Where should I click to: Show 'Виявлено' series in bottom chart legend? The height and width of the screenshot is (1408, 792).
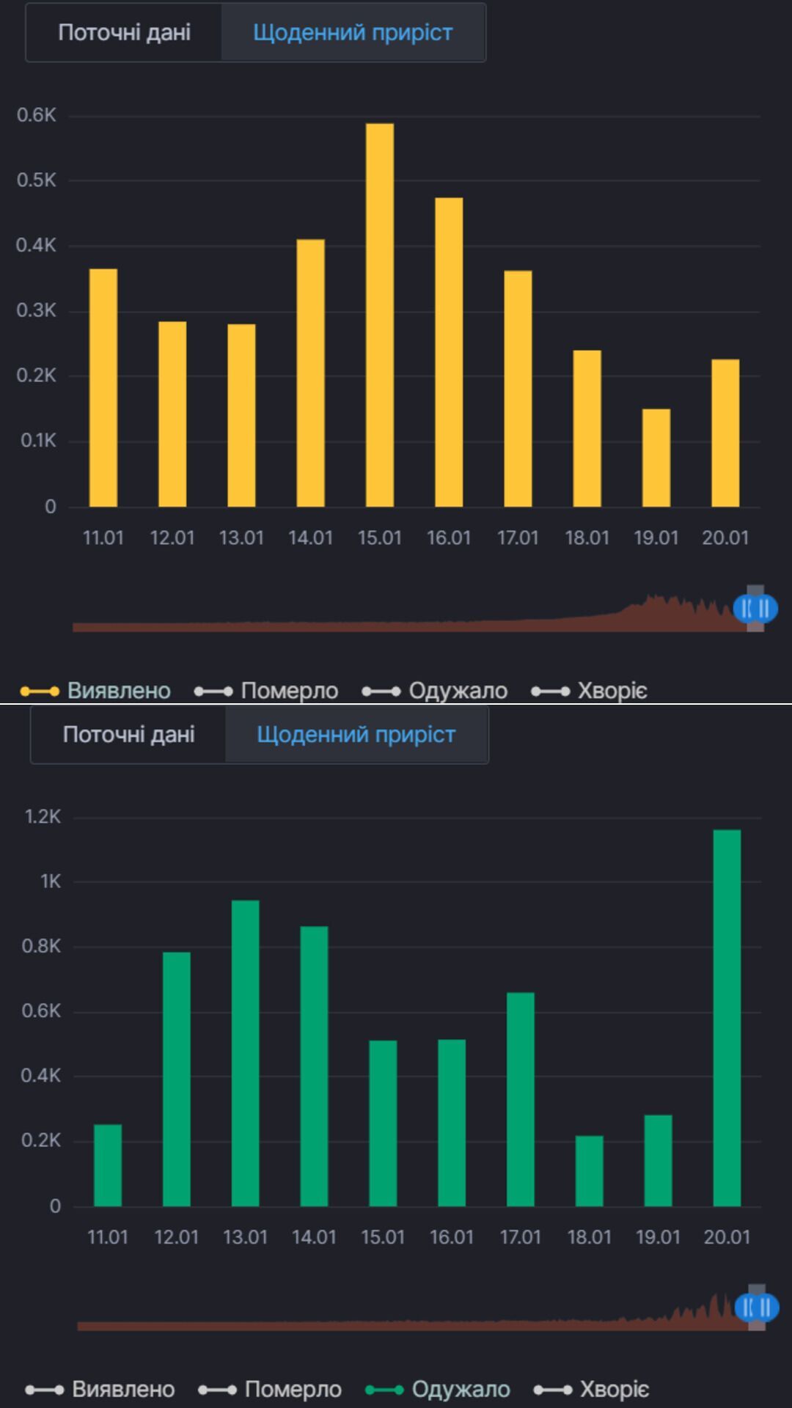[x=100, y=1390]
